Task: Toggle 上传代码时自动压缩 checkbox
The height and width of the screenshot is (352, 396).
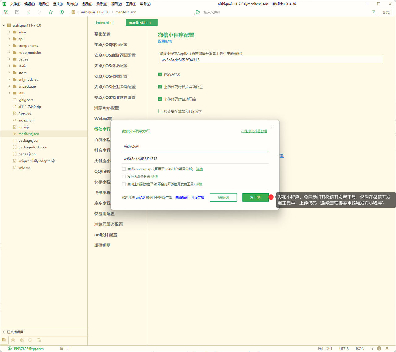Action: pos(160,99)
